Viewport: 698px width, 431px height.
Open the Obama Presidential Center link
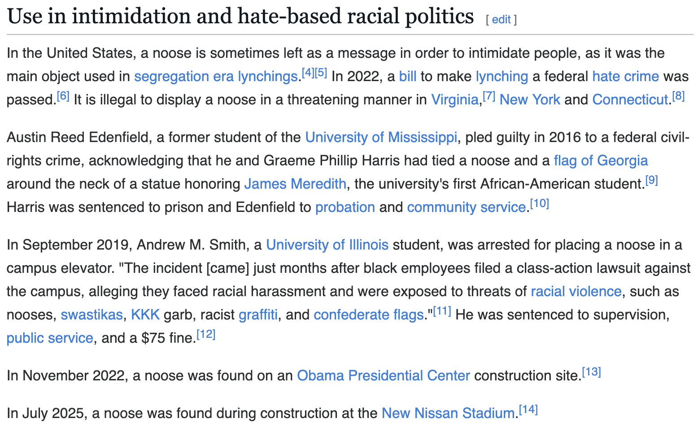pyautogui.click(x=383, y=375)
